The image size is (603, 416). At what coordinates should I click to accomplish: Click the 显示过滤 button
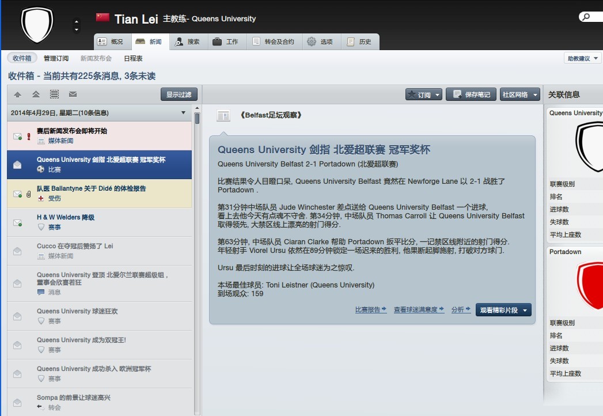point(179,94)
